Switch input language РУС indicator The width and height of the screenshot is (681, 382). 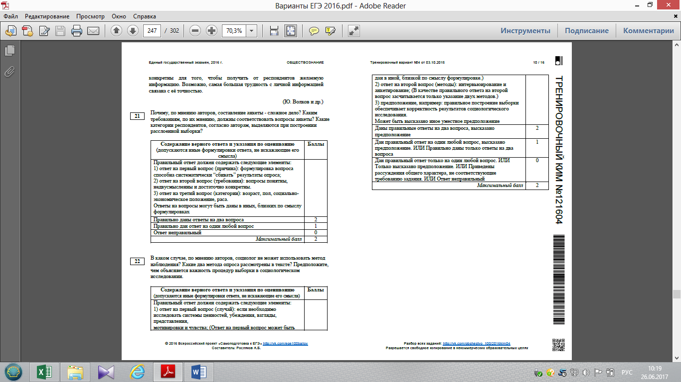pos(627,373)
